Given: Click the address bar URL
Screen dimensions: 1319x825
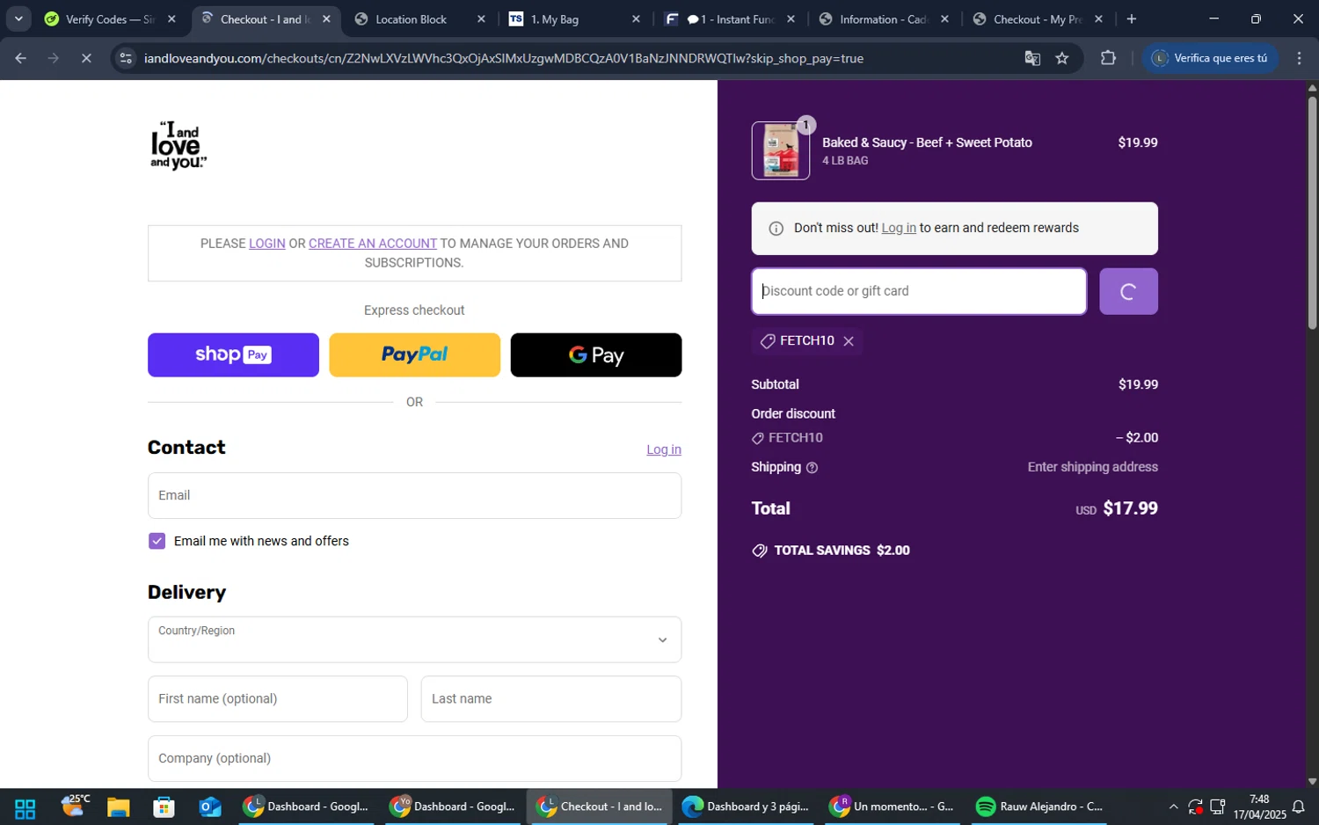Looking at the screenshot, I should [504, 58].
